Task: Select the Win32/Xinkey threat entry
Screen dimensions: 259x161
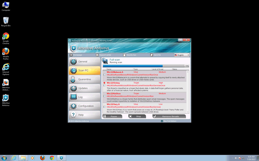Action: pos(113,83)
